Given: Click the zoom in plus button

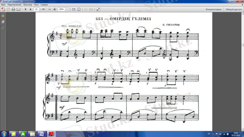Looking at the screenshot, I should pos(55,9).
